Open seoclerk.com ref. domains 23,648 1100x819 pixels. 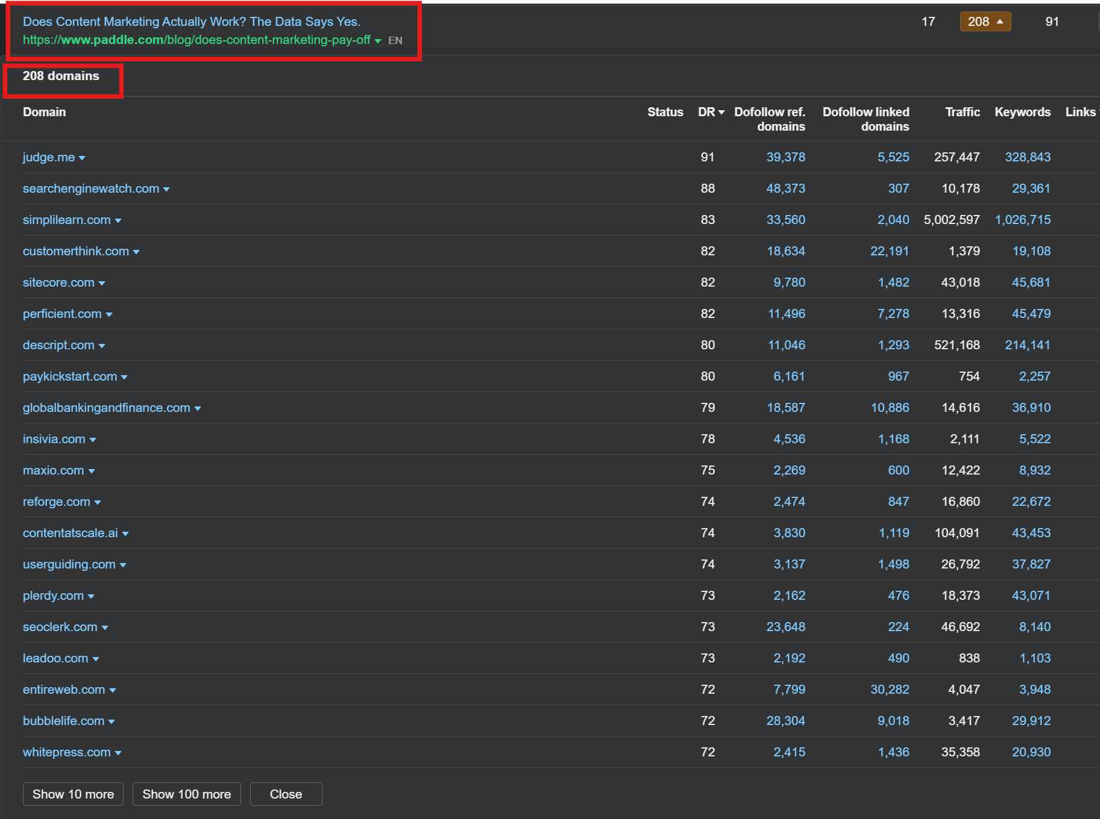coord(786,627)
